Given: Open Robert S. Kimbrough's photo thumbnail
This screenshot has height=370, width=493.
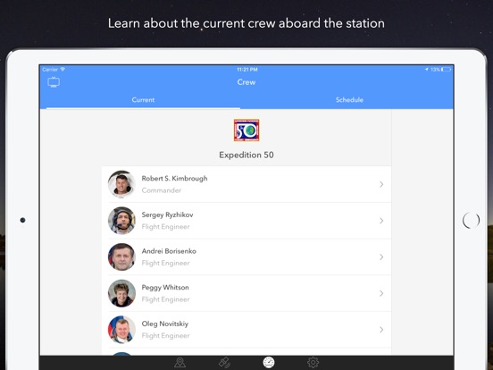Looking at the screenshot, I should point(121,184).
